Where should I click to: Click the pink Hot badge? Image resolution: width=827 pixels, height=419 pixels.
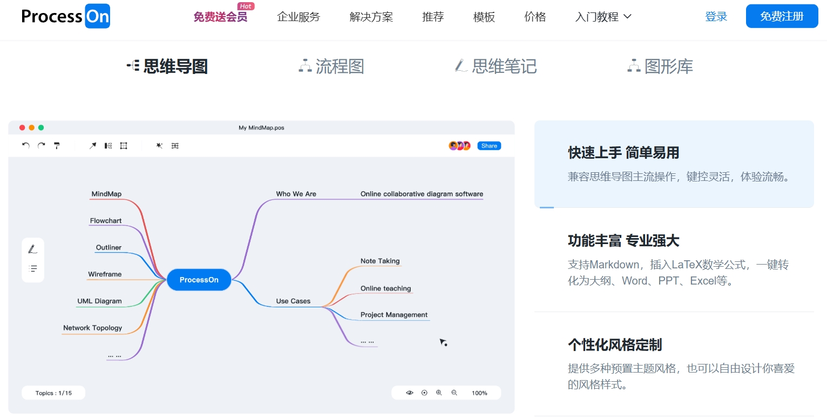coord(246,6)
